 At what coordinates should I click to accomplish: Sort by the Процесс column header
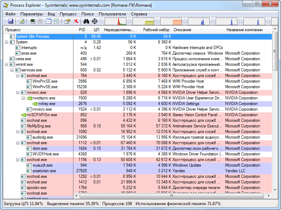pos(38,30)
